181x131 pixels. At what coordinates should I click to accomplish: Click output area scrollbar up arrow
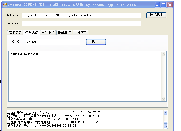pyautogui.click(x=164, y=54)
